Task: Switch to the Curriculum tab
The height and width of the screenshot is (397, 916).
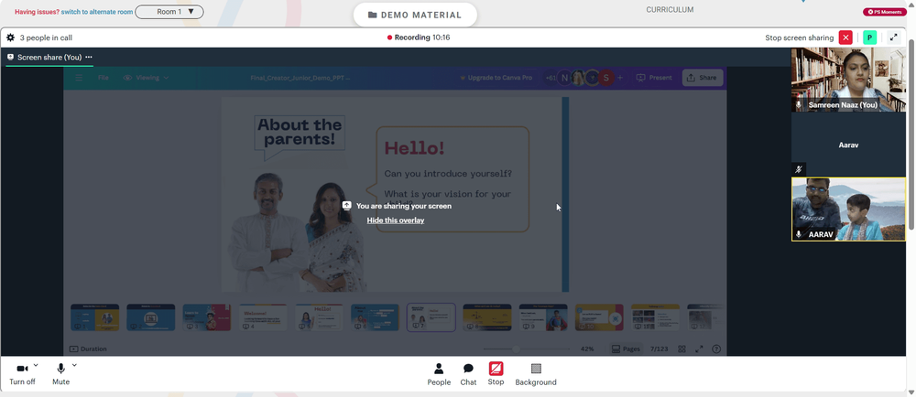Action: point(670,10)
